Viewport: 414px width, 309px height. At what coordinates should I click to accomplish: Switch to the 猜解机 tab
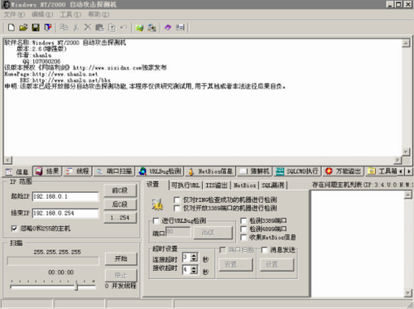(255, 171)
